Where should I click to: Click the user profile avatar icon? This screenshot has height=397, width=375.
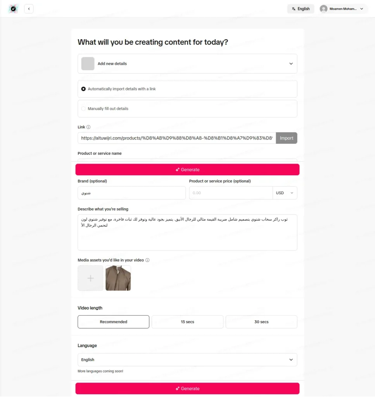tap(323, 9)
